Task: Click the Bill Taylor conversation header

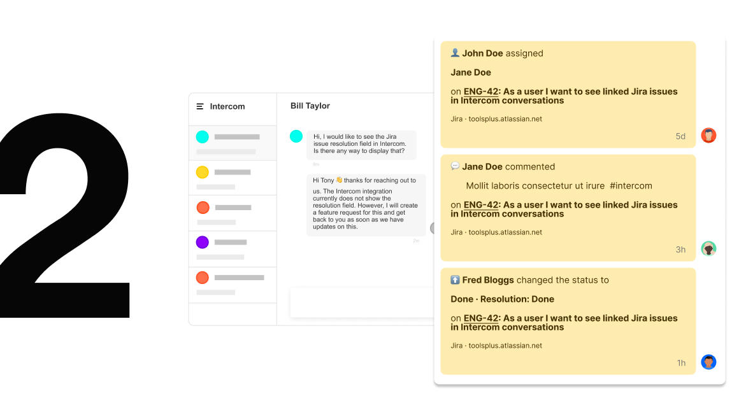Action: (x=310, y=106)
